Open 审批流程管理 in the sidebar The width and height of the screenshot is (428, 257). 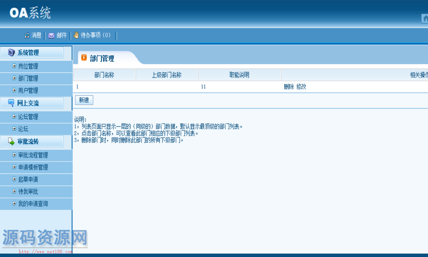tap(33, 155)
